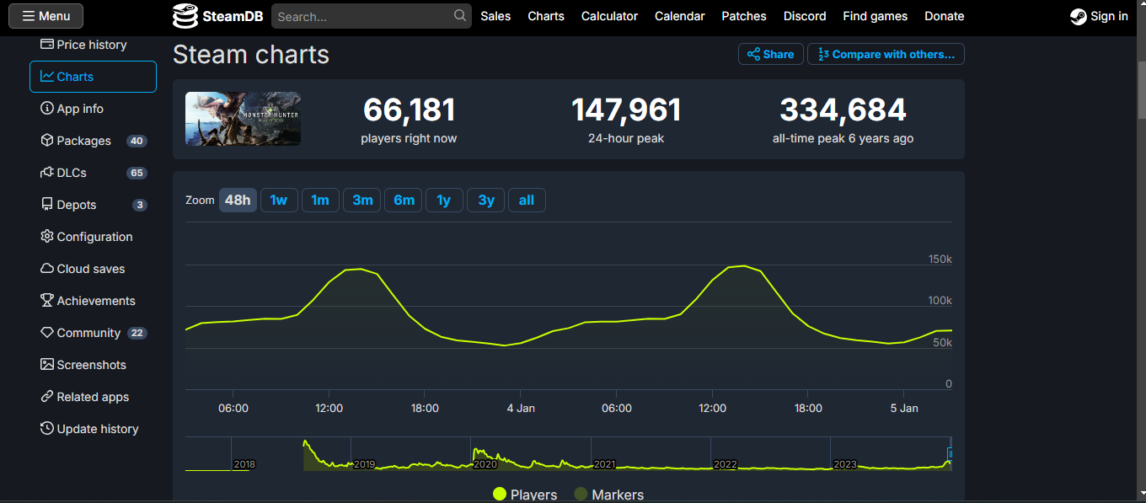Click the Monster Hunter game thumbnail
The image size is (1146, 503).
coord(243,119)
